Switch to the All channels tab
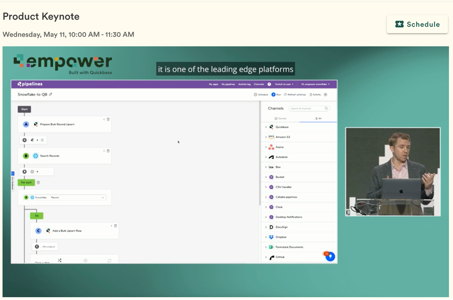This screenshot has width=453, height=300. pos(318,118)
